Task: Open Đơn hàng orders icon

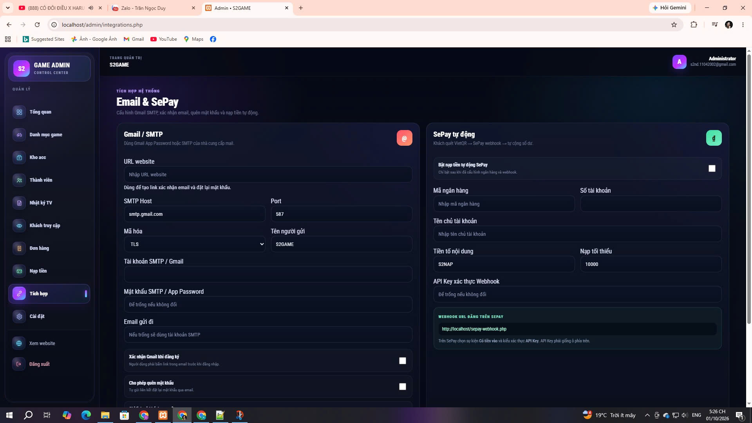Action: click(19, 248)
